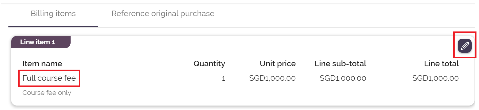Select the Course fee only description text
Image resolution: width=479 pixels, height=110 pixels.
[x=47, y=93]
